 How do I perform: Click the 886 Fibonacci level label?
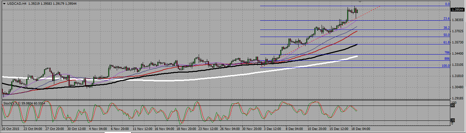point(447,59)
